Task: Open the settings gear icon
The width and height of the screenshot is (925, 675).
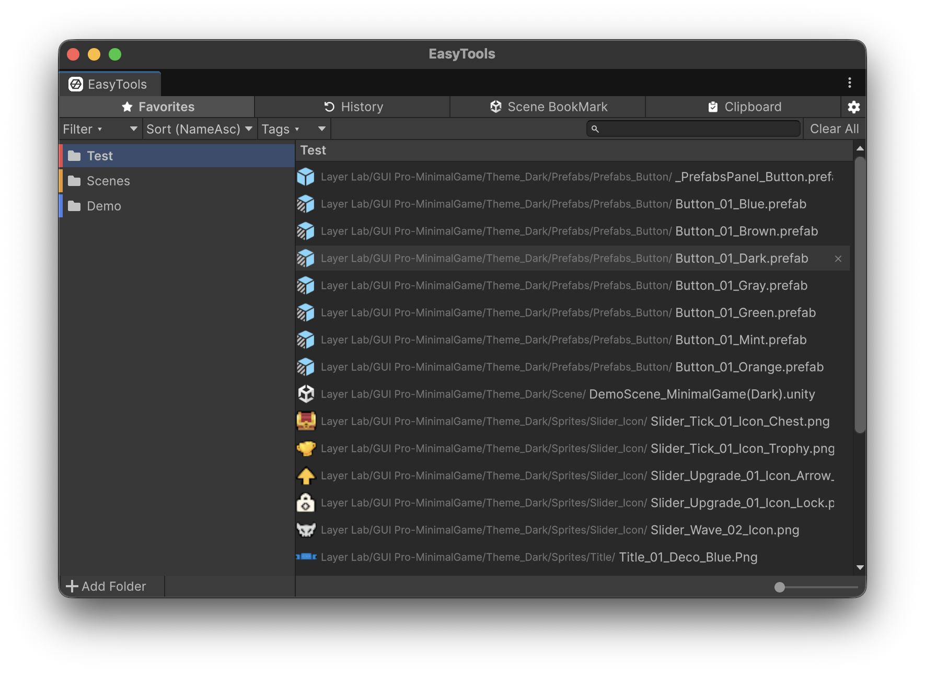Action: [853, 107]
